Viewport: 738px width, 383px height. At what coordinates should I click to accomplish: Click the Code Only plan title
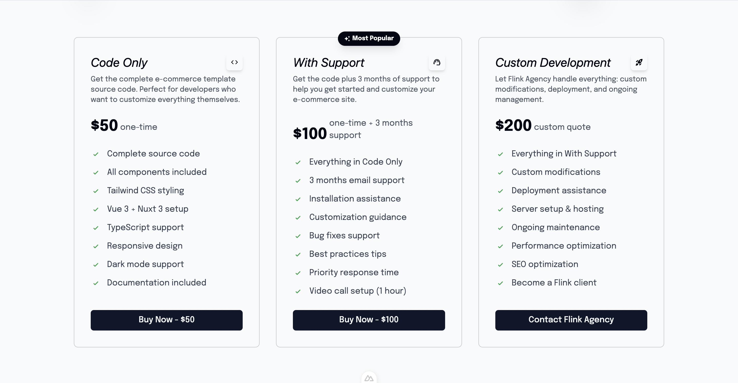[x=119, y=62]
